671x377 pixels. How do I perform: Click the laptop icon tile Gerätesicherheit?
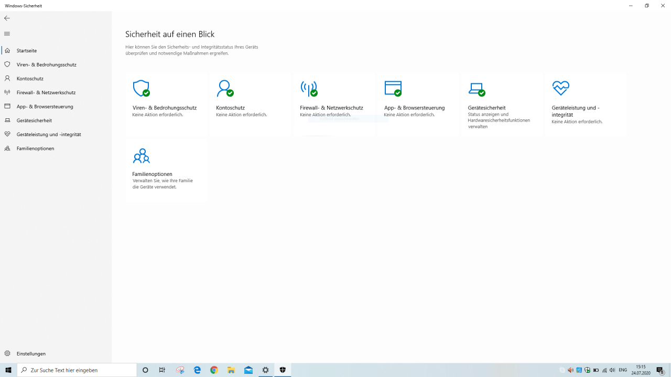[x=502, y=105]
